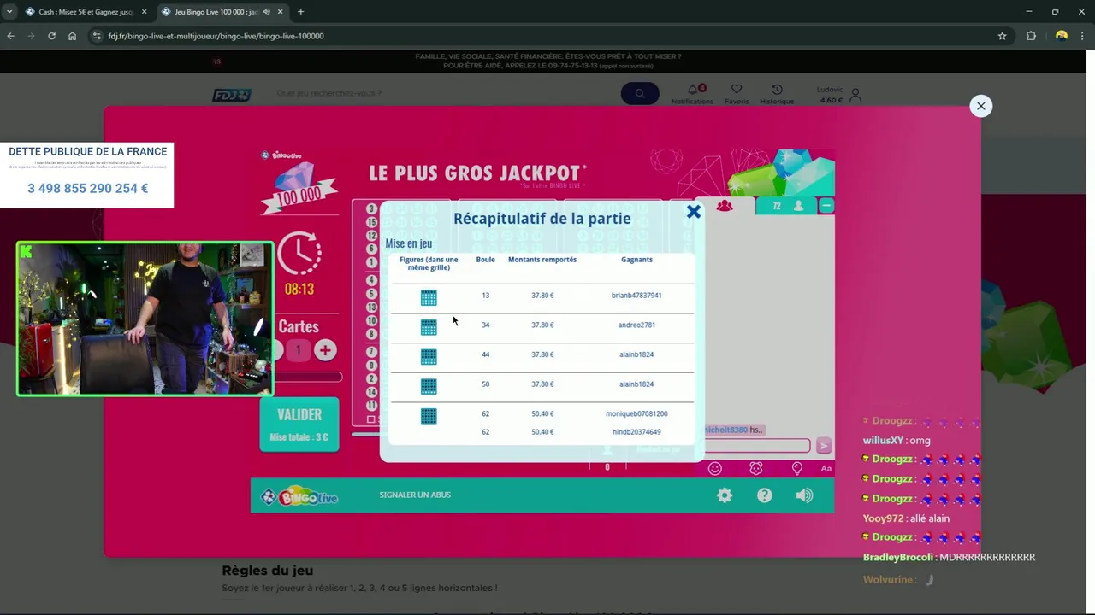The height and width of the screenshot is (615, 1095).
Task: Click the address bar URL
Action: pyautogui.click(x=216, y=36)
